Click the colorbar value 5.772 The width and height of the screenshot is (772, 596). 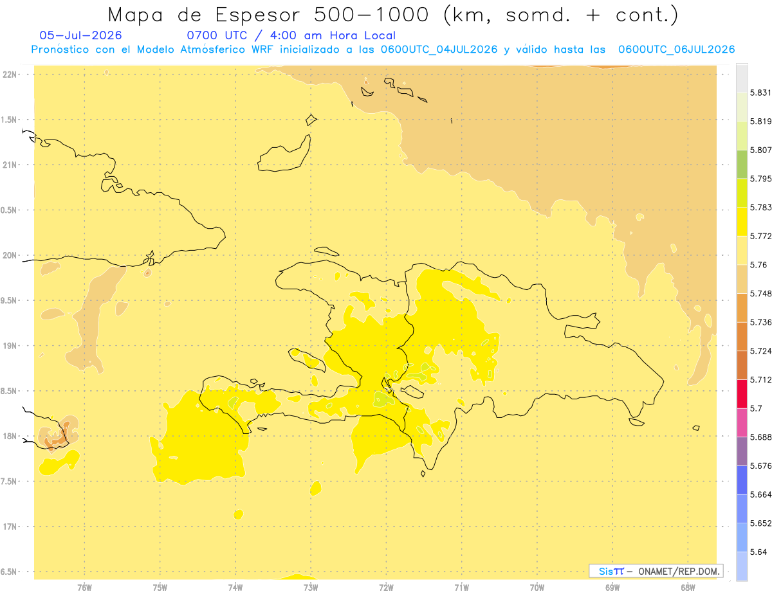[x=760, y=236]
